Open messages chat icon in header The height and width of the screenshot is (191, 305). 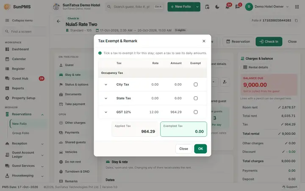238,7
